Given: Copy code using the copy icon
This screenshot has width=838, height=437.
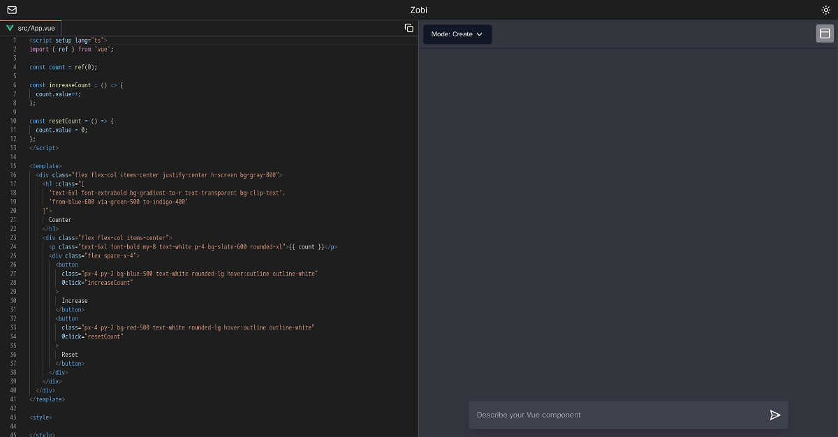Looking at the screenshot, I should tap(409, 28).
